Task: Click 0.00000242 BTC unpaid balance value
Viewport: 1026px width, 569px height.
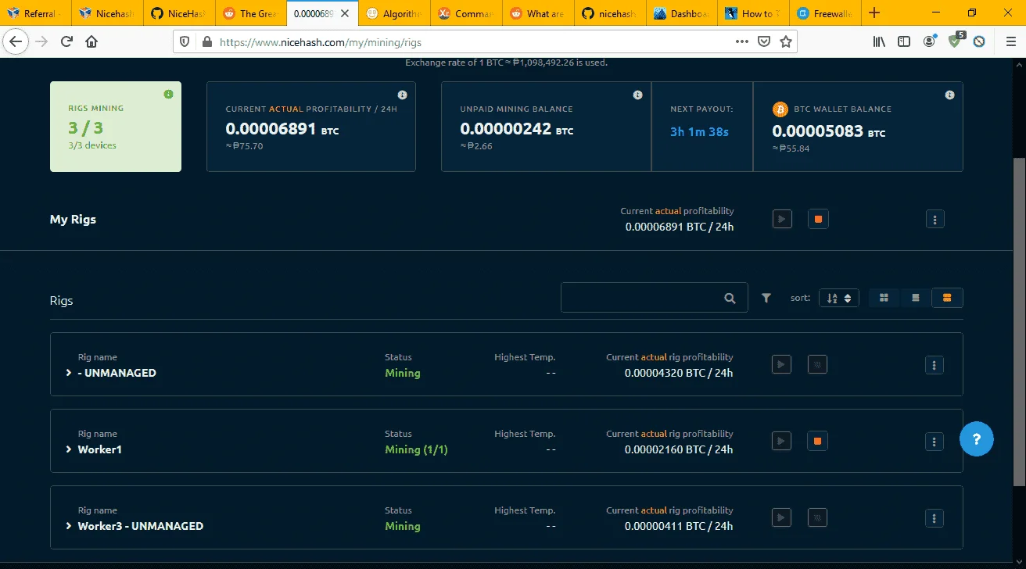Action: 517,129
